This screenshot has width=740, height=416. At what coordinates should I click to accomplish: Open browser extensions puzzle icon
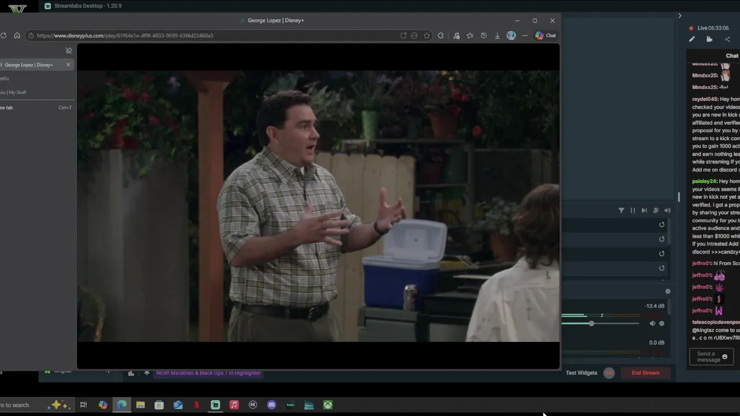[x=441, y=35]
